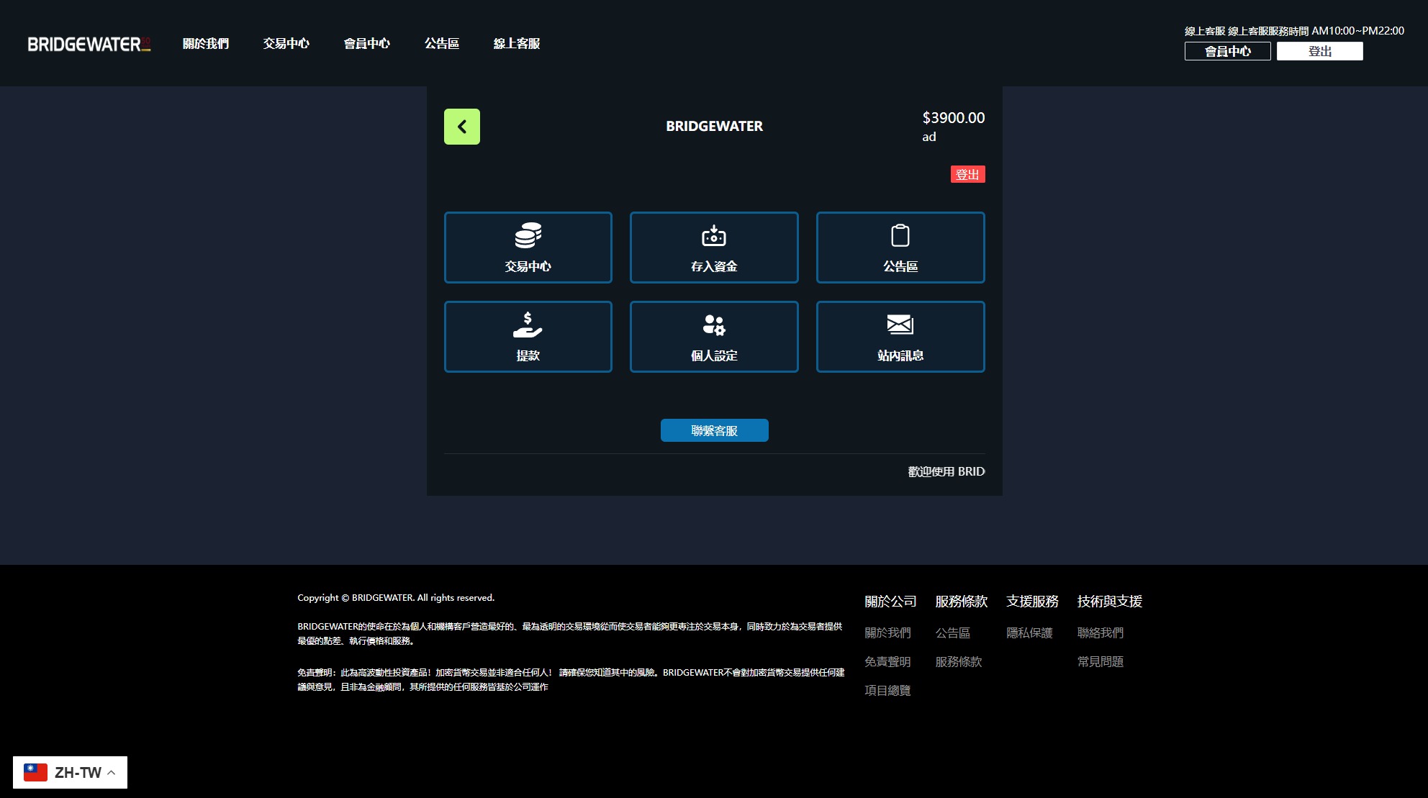Open 站內訊息 using the envelope icon
The width and height of the screenshot is (1428, 798).
click(x=900, y=336)
